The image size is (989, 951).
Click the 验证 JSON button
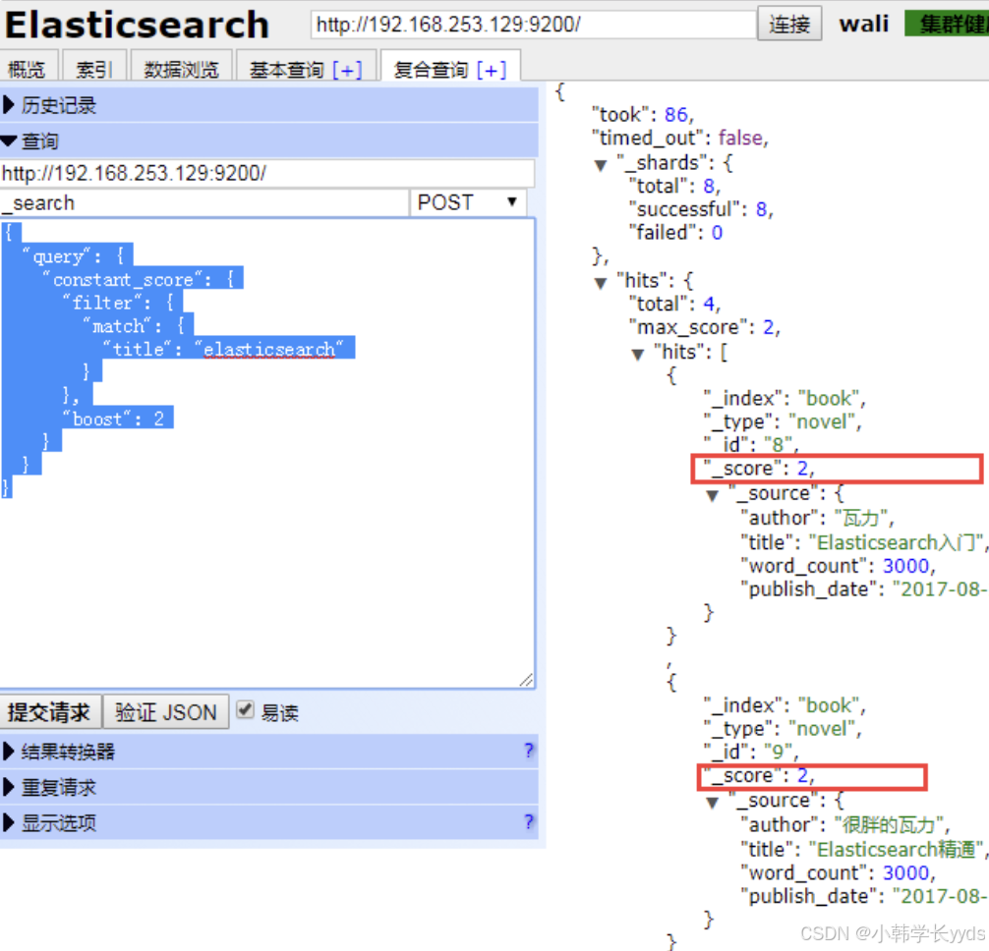point(166,712)
